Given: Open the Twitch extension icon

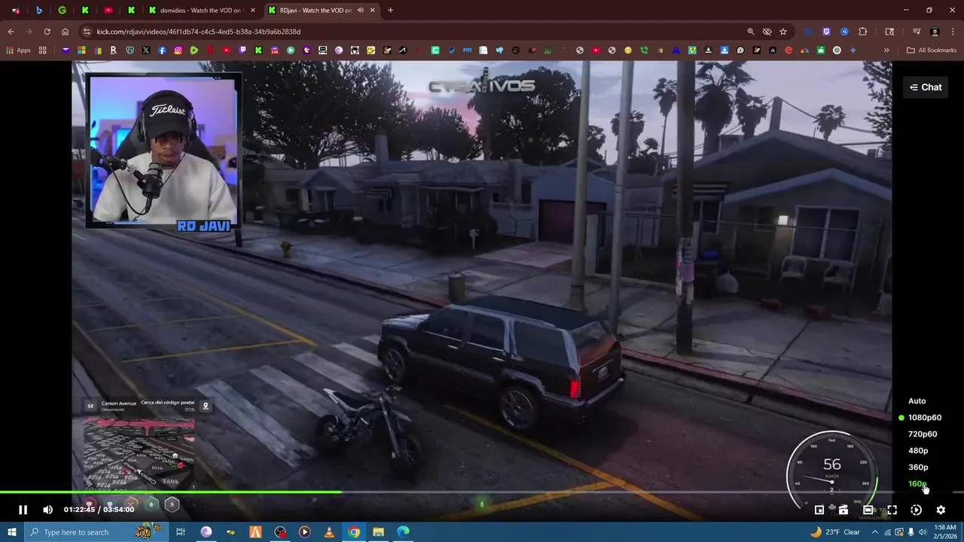Looking at the screenshot, I should pos(826,32).
